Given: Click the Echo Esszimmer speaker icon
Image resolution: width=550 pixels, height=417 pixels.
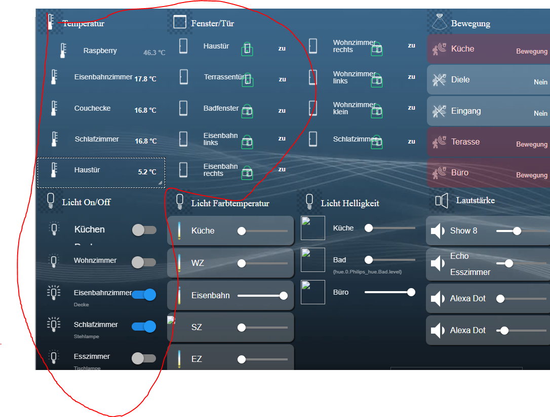Looking at the screenshot, I should pyautogui.click(x=438, y=263).
